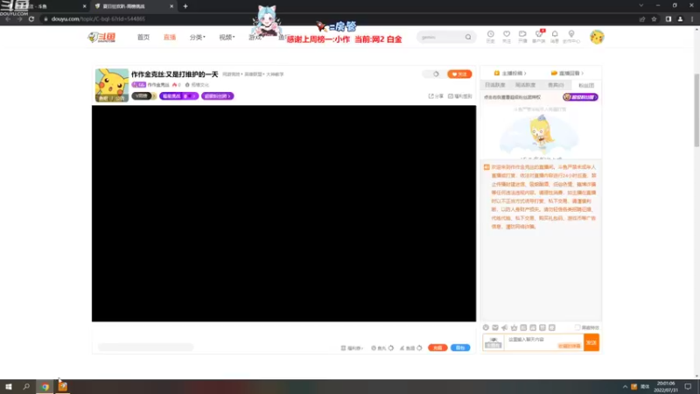Switch to weekly activity ranking tab
The image size is (700, 394).
(526, 85)
